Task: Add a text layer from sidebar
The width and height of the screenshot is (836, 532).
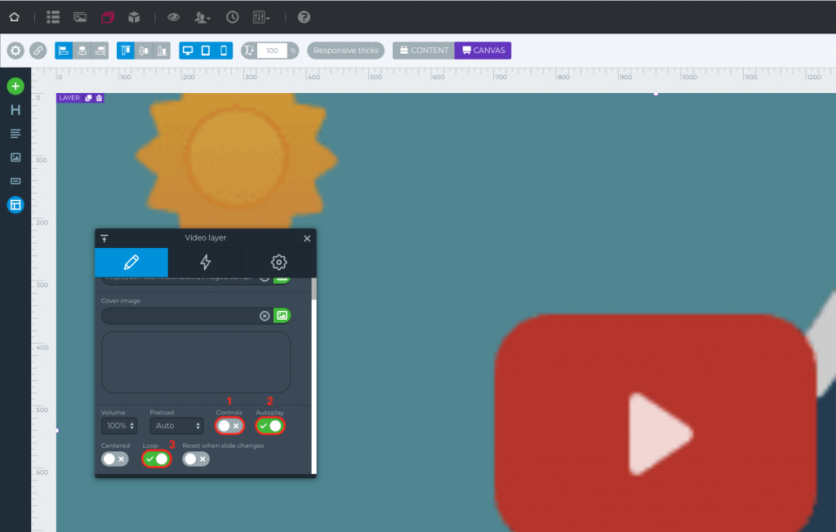Action: pyautogui.click(x=16, y=134)
